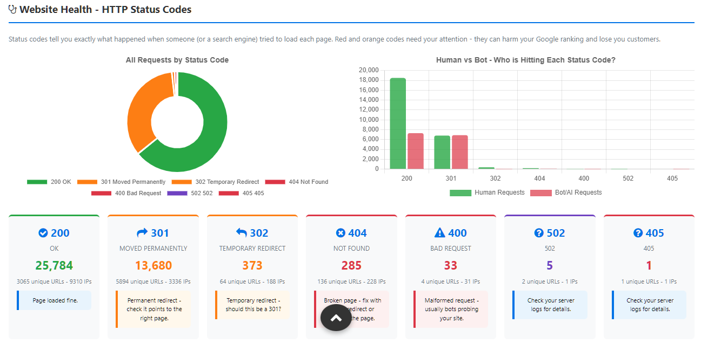
Task: Click the 13,680 count on 301 card
Action: pyautogui.click(x=153, y=265)
